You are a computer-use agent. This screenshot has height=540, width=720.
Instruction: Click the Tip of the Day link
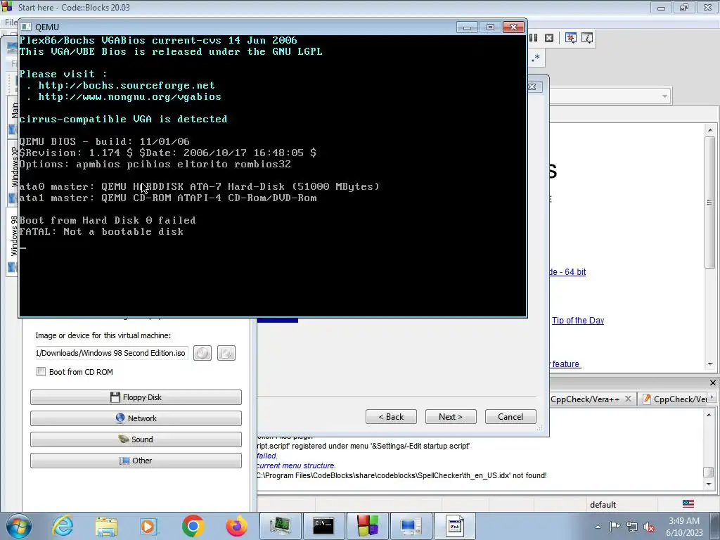(x=578, y=321)
